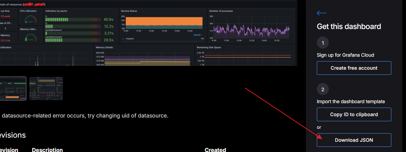
Task: Click the 40.9% C: drive value
Action: point(108,19)
